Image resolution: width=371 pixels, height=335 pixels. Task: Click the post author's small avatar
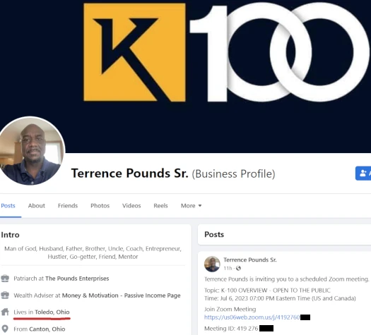212,264
